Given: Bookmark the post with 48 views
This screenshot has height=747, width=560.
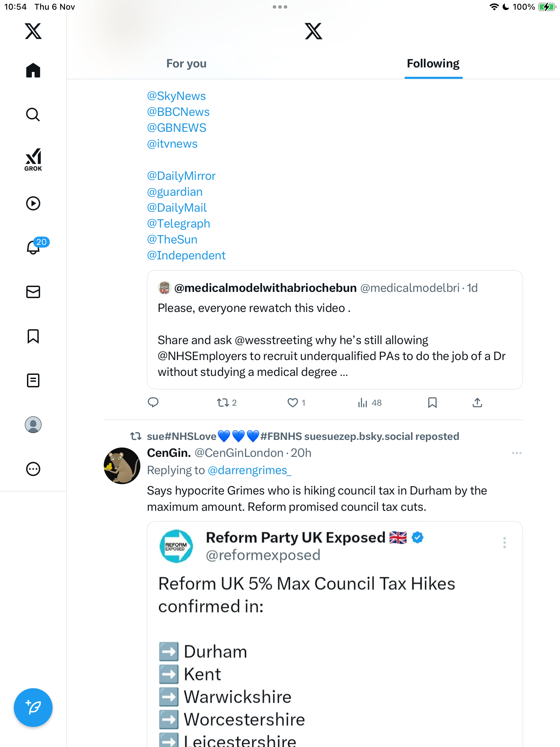Looking at the screenshot, I should point(432,403).
